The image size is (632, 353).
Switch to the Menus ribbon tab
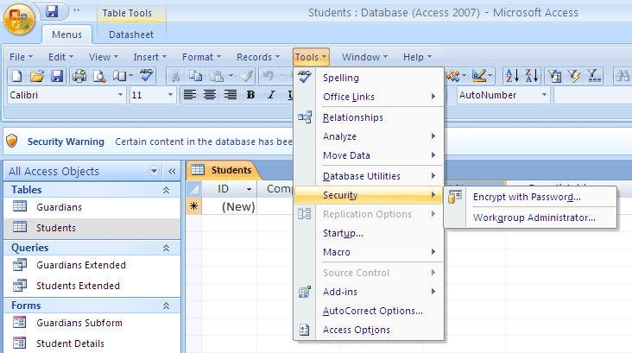(66, 35)
